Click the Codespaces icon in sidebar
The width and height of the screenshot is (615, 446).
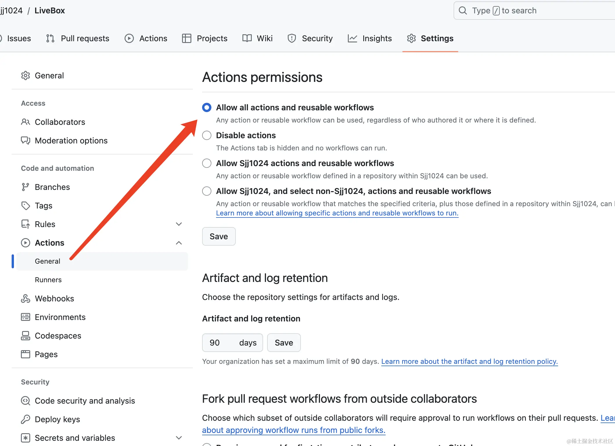[26, 336]
